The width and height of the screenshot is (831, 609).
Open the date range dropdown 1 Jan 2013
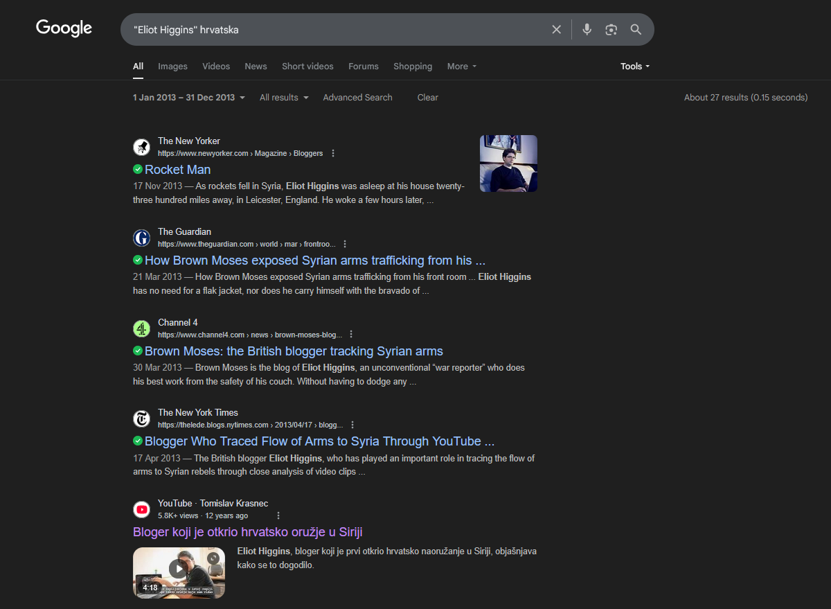pos(189,98)
